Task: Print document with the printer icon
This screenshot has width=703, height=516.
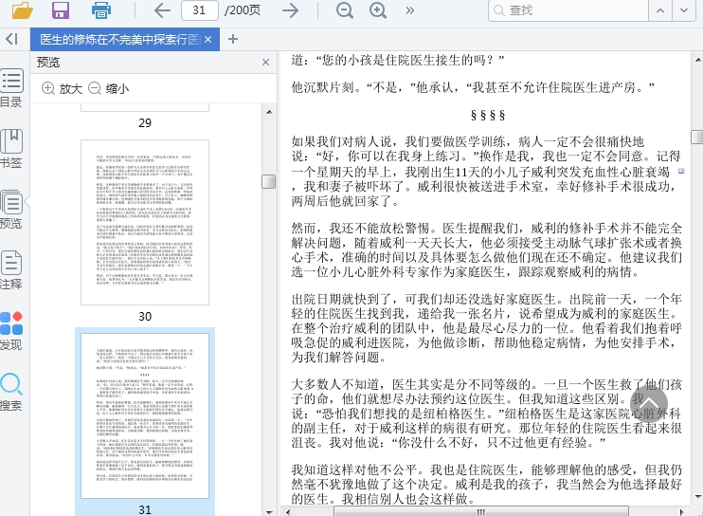Action: click(101, 9)
